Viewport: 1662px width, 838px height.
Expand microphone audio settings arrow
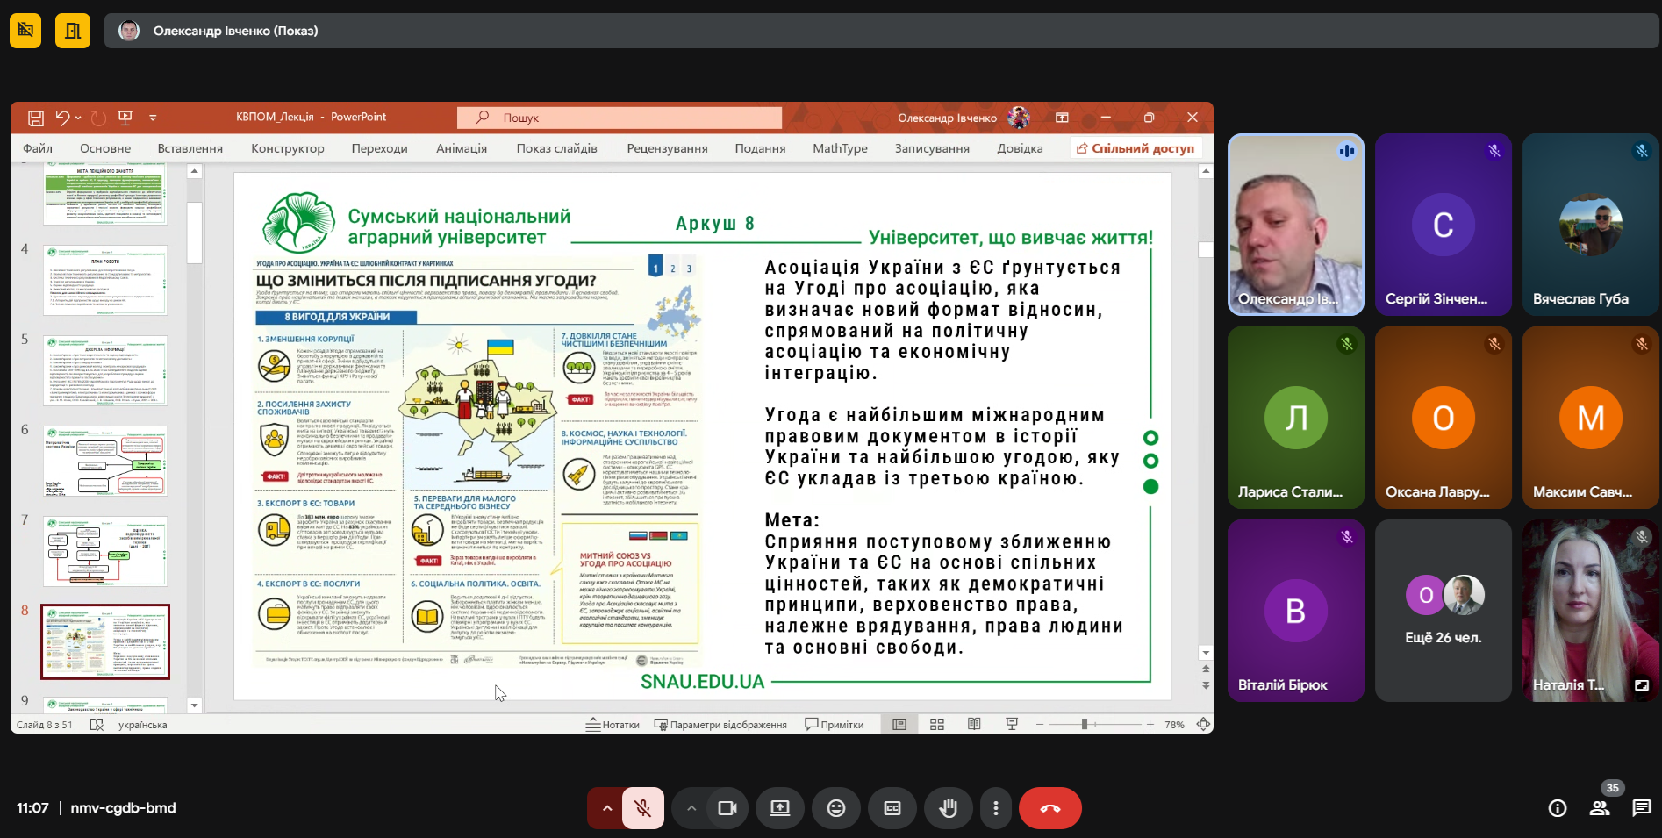[x=606, y=808]
